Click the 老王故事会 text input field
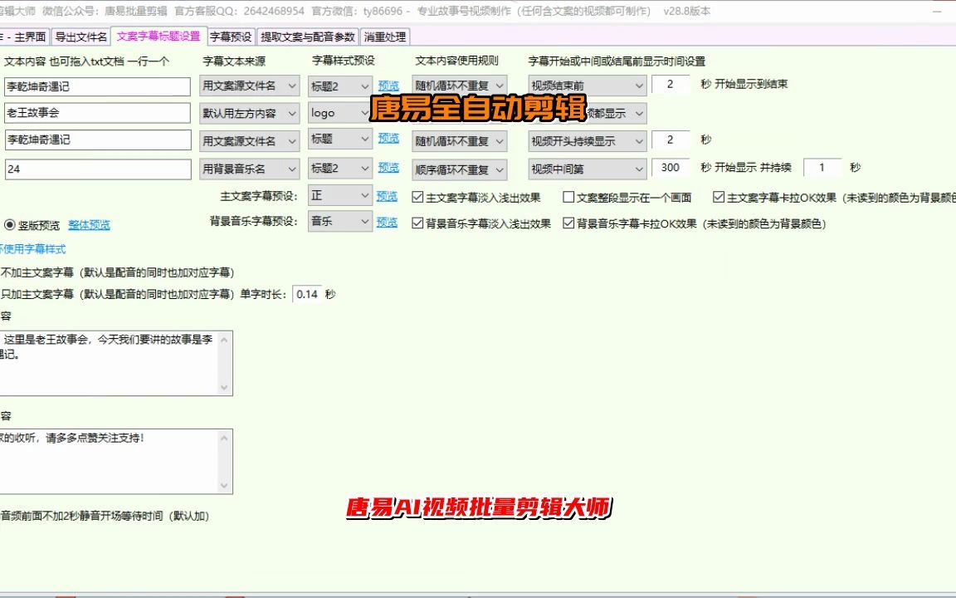956x598 pixels. [97, 113]
